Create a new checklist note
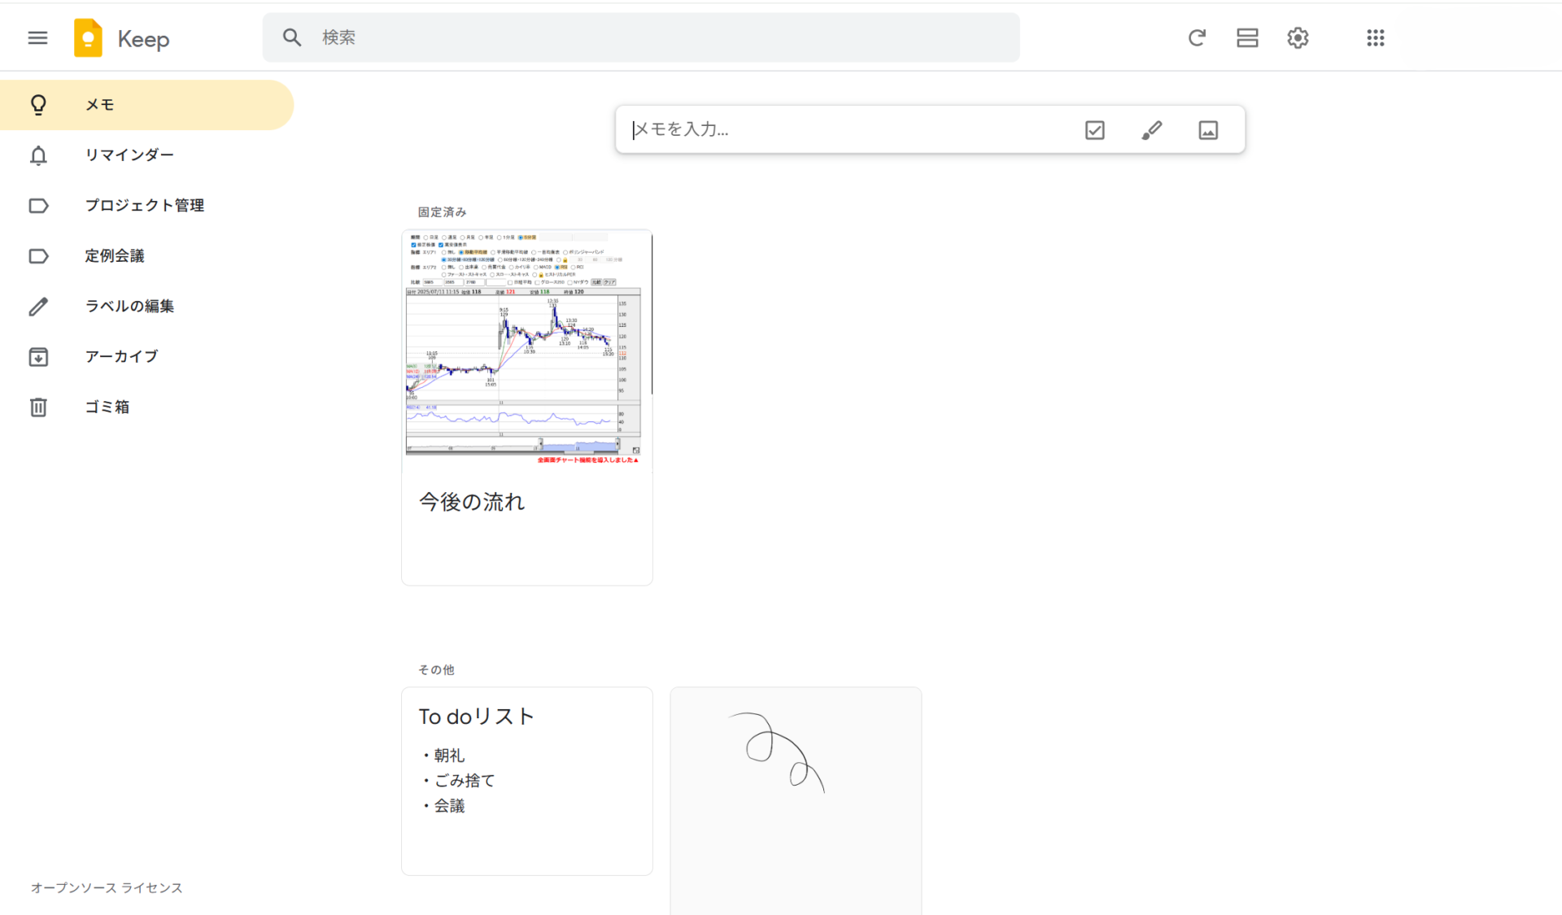Image resolution: width=1562 pixels, height=915 pixels. tap(1094, 129)
